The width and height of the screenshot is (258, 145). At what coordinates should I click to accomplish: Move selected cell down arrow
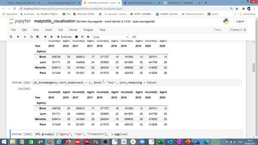click(52, 37)
